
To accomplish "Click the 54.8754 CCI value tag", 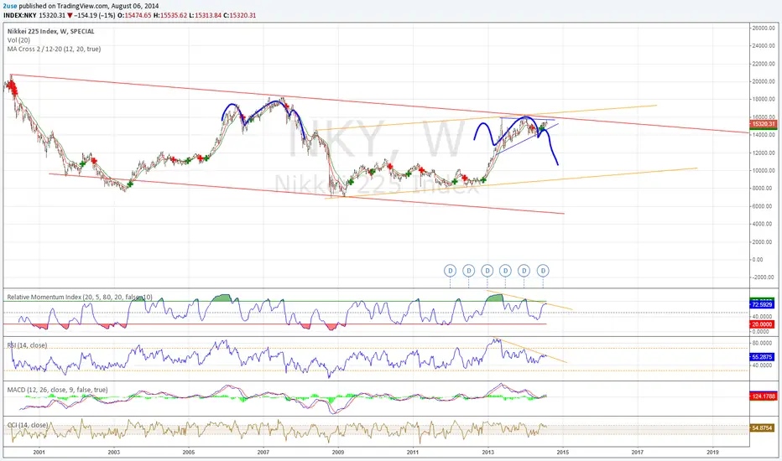I will click(x=762, y=428).
